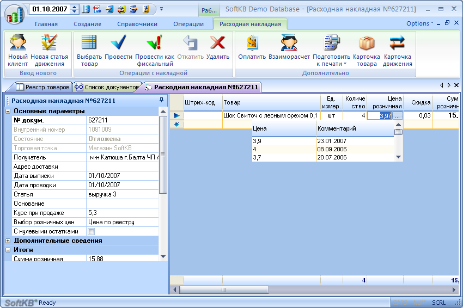This screenshot has height=308, width=463.
Task: Click the last yellow document icon in quick access toolbar
Action: pos(145,9)
